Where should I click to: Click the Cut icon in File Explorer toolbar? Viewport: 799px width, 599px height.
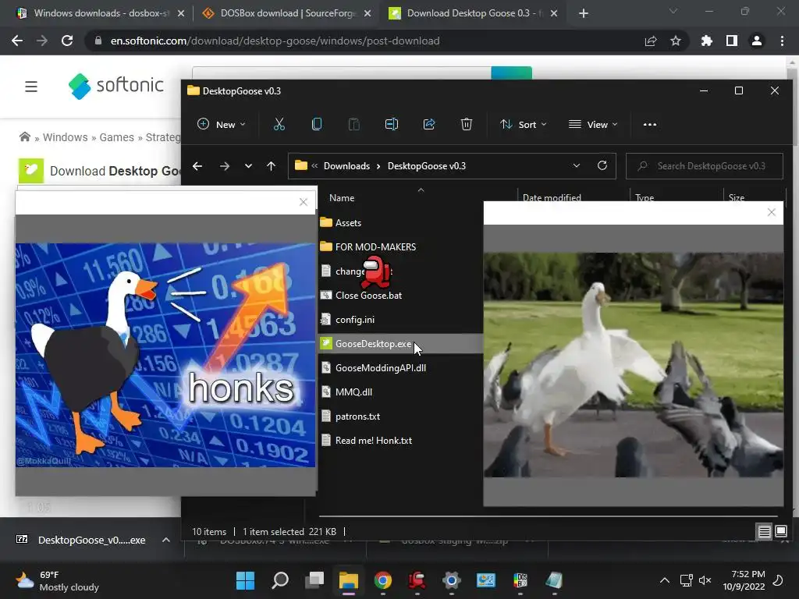(x=279, y=124)
